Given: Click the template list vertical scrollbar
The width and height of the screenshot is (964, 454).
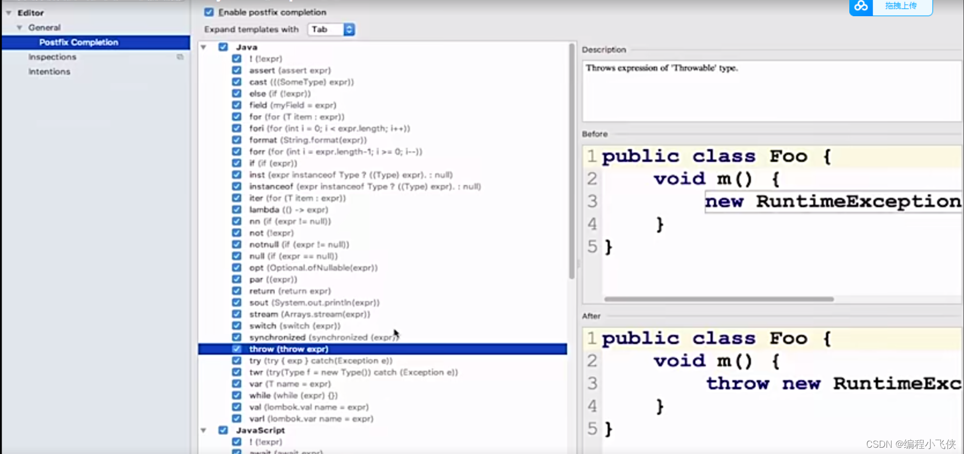Looking at the screenshot, I should pos(572,161).
